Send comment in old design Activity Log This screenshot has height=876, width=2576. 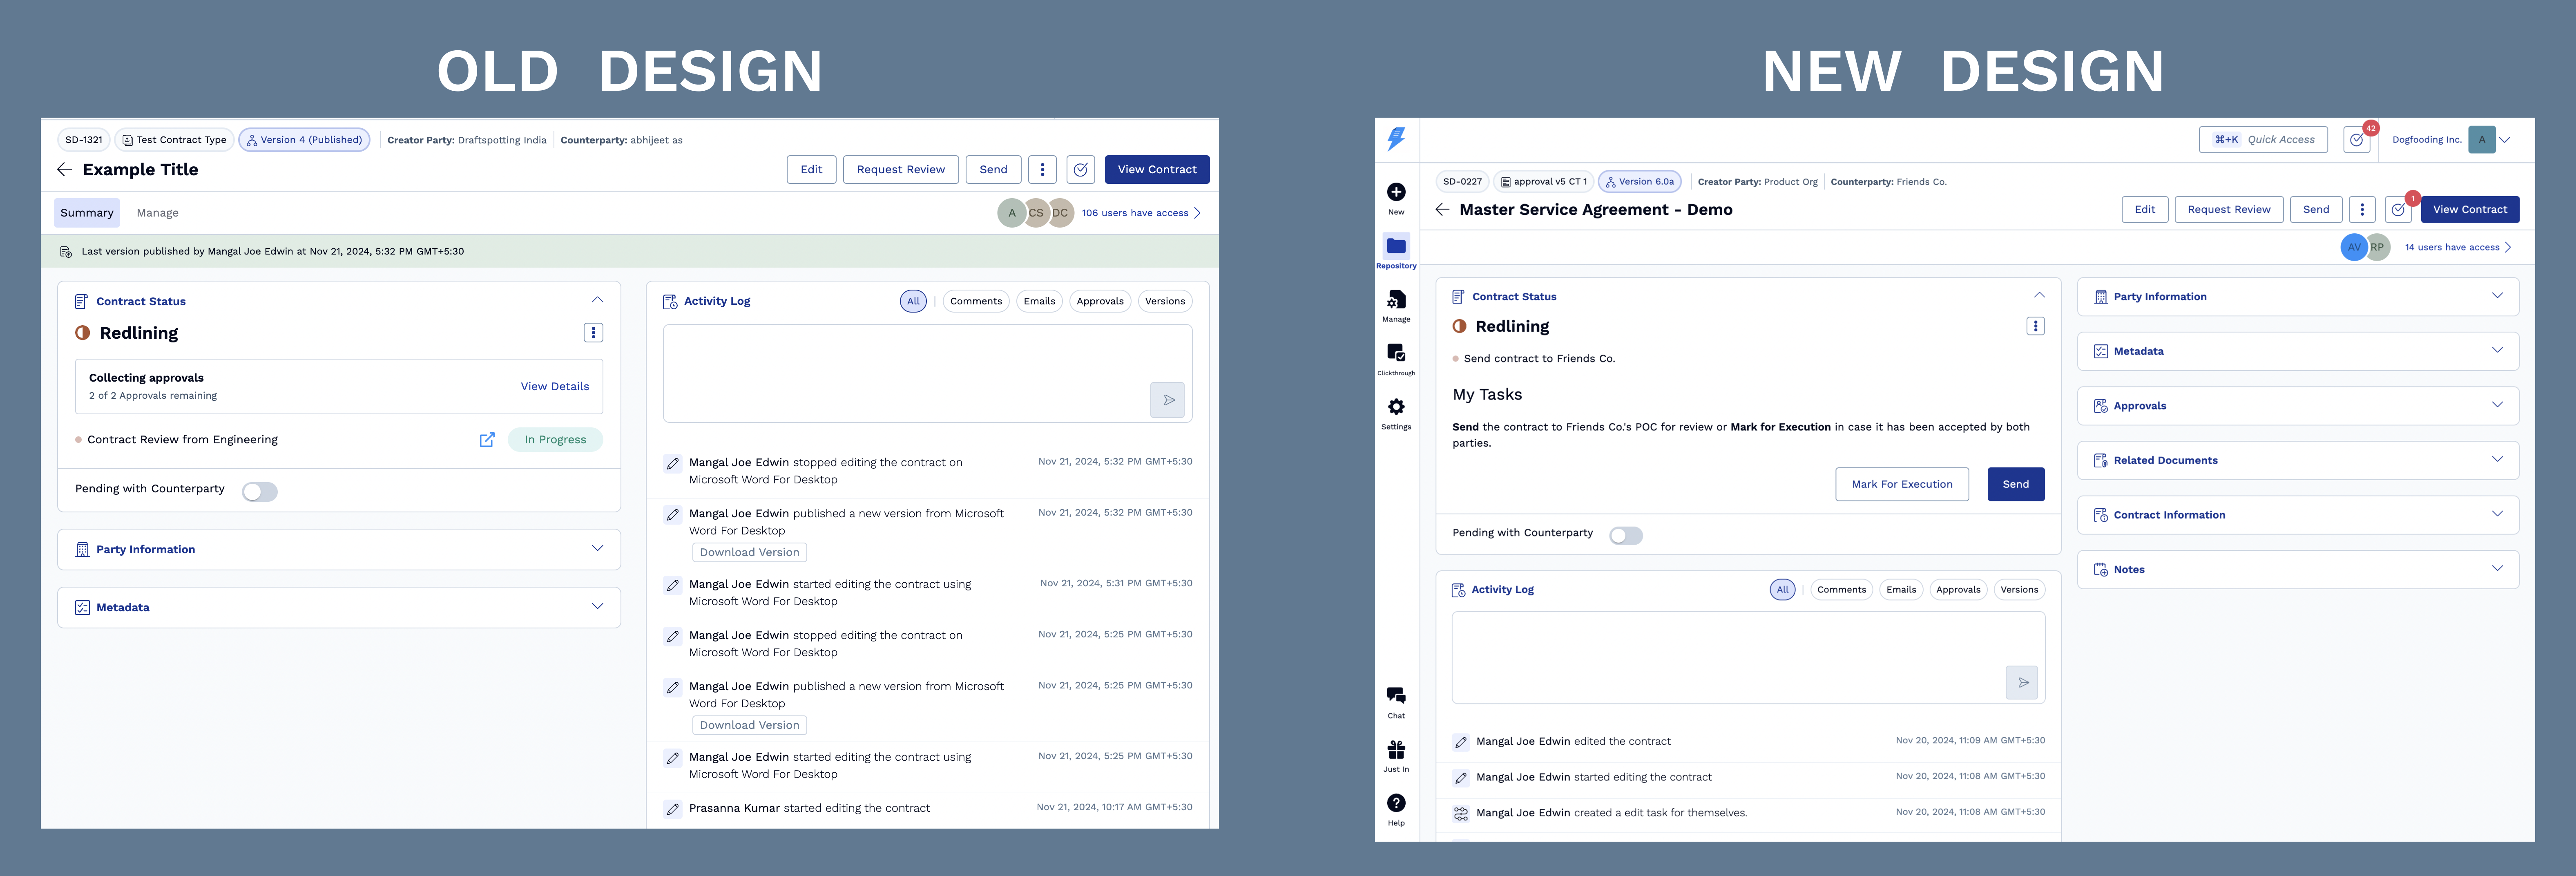[1167, 400]
